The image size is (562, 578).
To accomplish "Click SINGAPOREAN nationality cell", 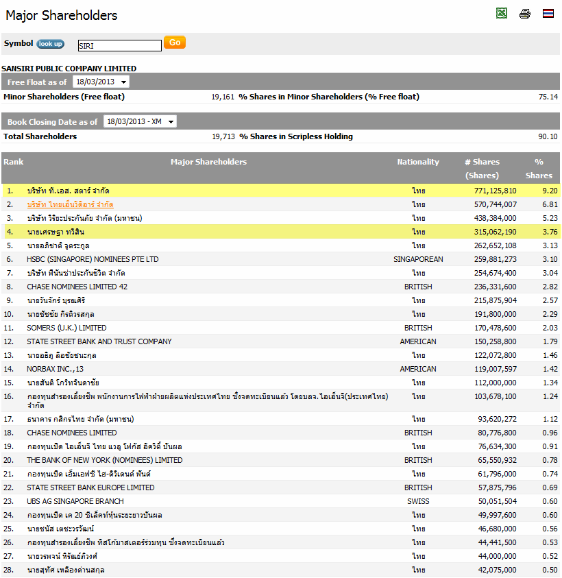I will click(418, 259).
